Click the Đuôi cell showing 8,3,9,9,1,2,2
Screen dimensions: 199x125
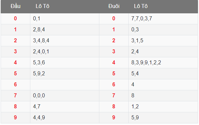163,63
